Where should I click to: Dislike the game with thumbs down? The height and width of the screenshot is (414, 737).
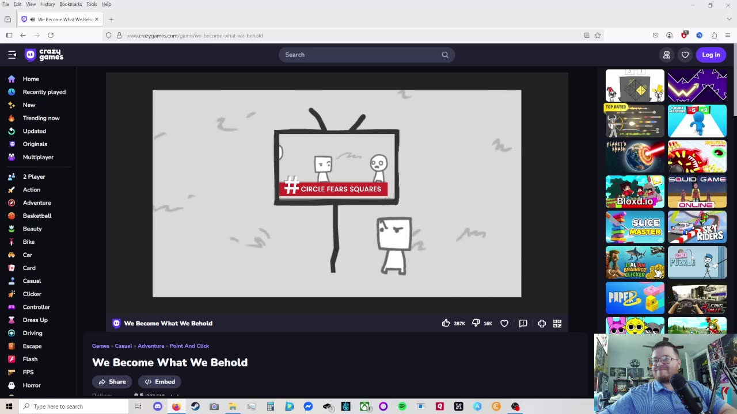[476, 323]
